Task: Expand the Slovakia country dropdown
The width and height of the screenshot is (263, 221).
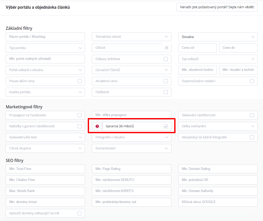Action: tap(218, 37)
